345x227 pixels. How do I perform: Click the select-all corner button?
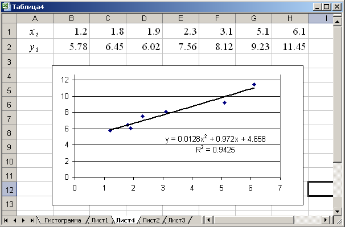coord(9,18)
